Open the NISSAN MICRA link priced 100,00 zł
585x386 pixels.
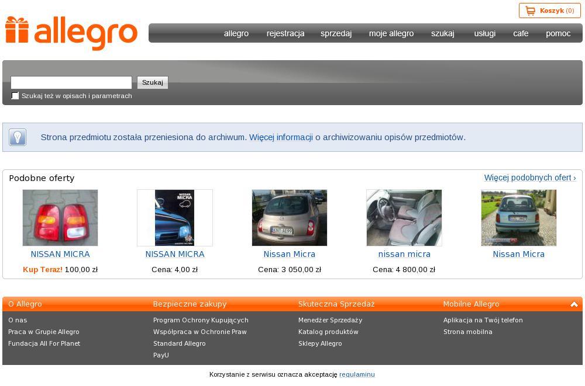pos(60,254)
